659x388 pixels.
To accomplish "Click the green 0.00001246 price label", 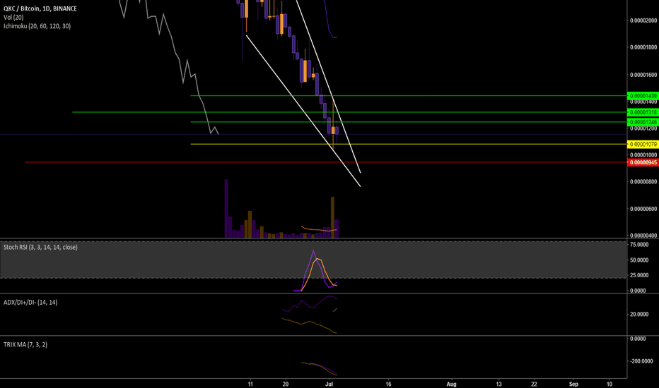I will coord(643,122).
